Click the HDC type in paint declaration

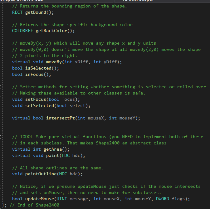(66, 155)
